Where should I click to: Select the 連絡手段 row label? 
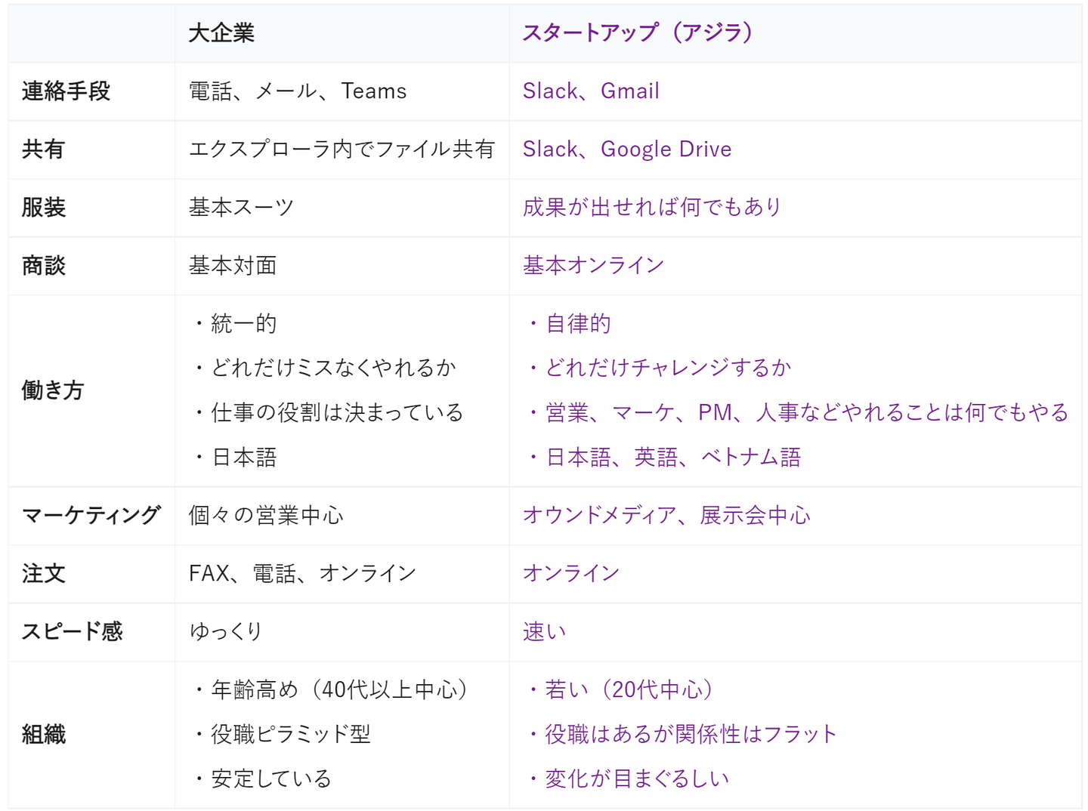pyautogui.click(x=66, y=91)
